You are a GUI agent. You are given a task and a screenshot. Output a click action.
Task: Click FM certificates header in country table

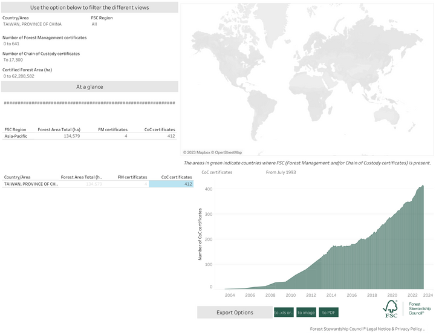(x=132, y=177)
